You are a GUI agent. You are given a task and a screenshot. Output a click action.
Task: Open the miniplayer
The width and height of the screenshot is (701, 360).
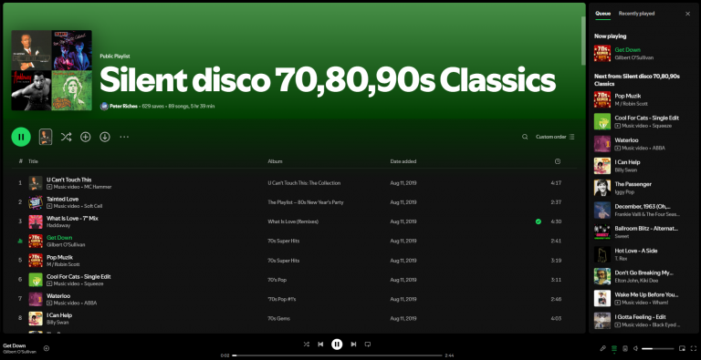point(682,348)
